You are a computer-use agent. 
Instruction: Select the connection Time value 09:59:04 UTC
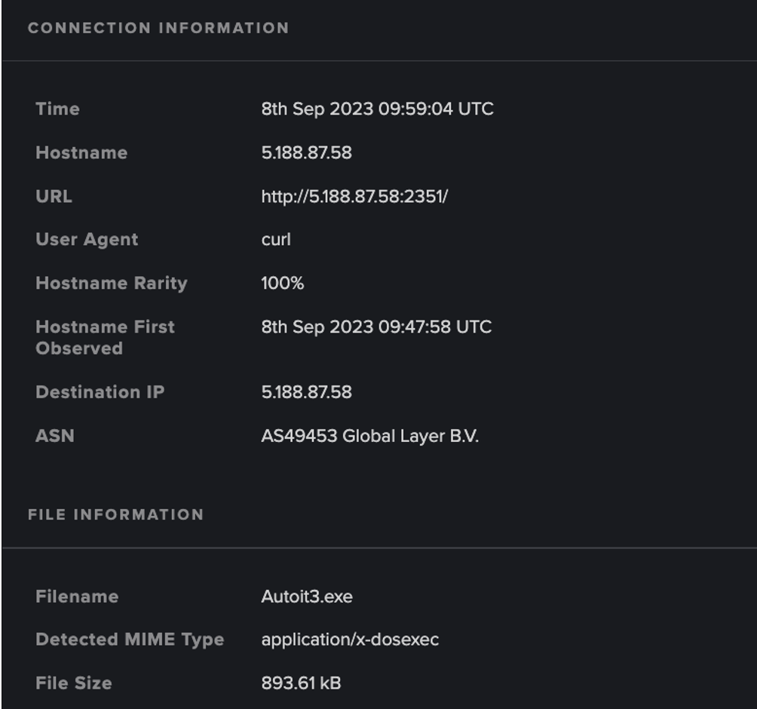pyautogui.click(x=377, y=109)
